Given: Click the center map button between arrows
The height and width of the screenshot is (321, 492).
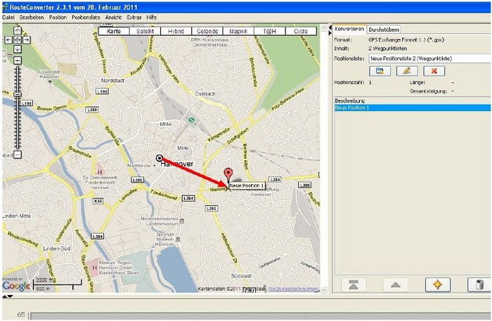Looking at the screenshot, I should click(x=18, y=40).
